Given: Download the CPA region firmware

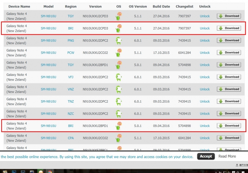Looking at the screenshot, I should point(229,138).
